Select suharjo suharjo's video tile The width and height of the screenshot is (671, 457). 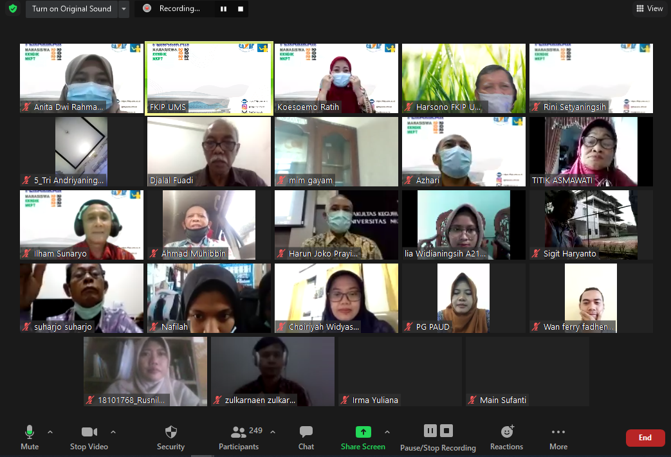[82, 298]
